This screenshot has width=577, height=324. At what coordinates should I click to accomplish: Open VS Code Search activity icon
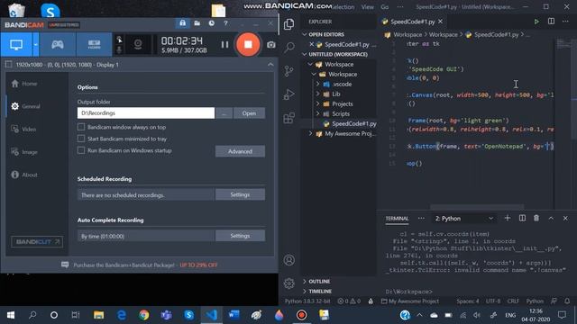tap(289, 48)
